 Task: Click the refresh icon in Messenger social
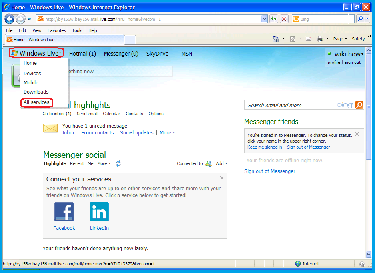pyautogui.click(x=118, y=163)
